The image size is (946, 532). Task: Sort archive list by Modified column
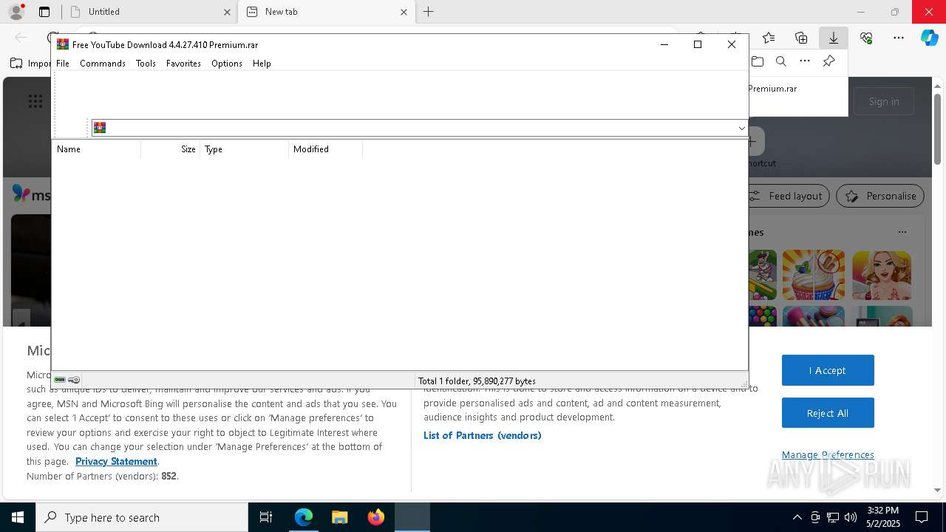click(x=326, y=149)
